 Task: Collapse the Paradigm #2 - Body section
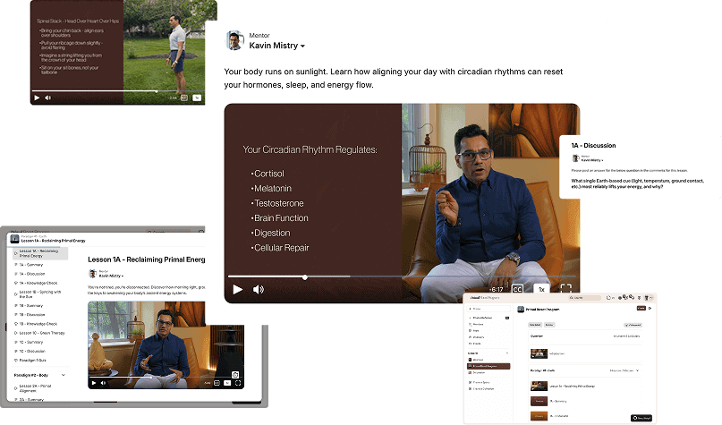(64, 375)
